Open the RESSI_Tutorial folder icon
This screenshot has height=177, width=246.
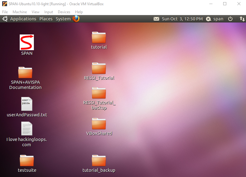click(x=99, y=68)
